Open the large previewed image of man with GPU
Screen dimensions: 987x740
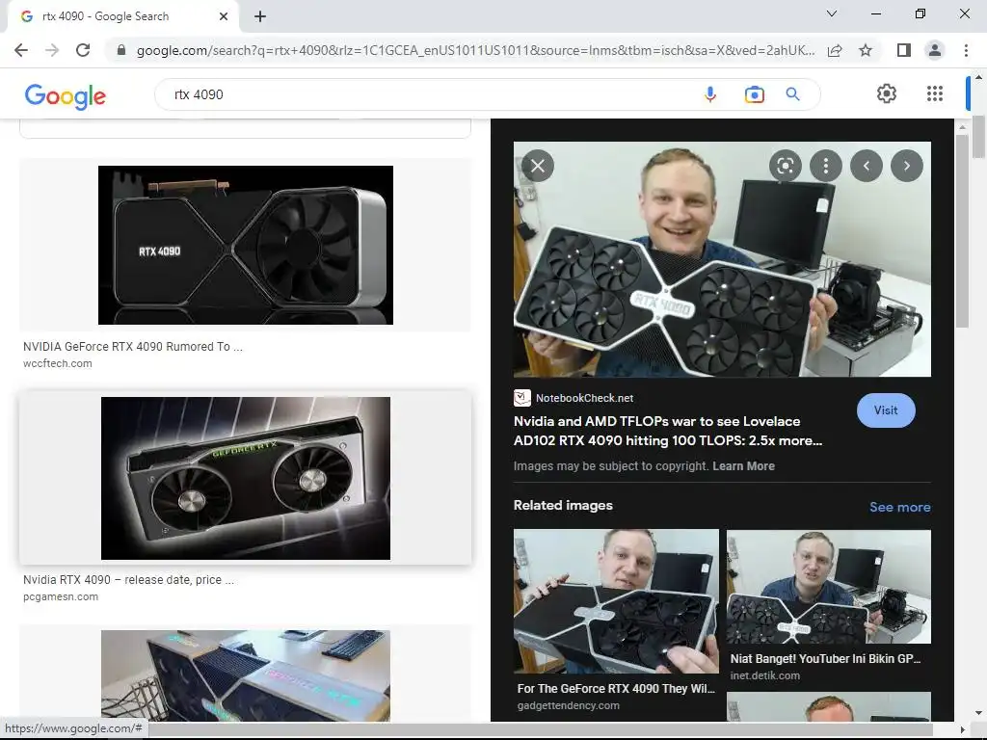point(722,259)
